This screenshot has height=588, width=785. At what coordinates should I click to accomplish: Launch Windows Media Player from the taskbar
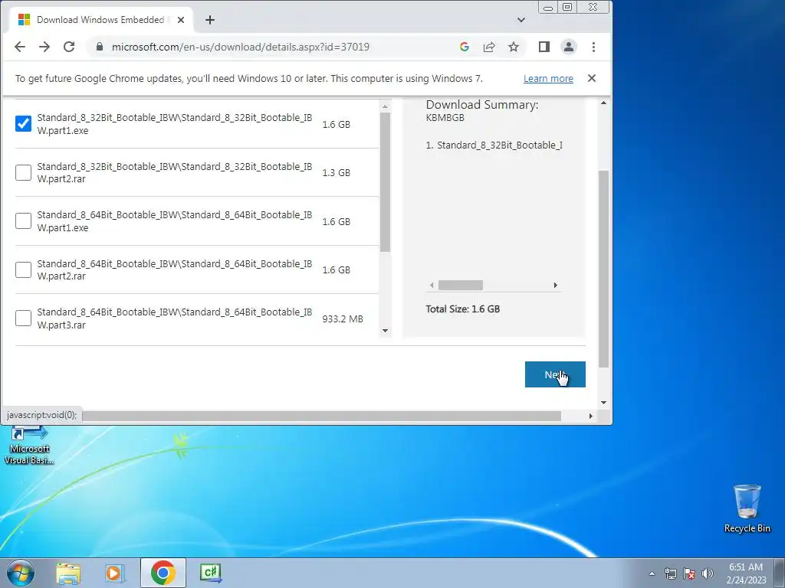coord(115,573)
